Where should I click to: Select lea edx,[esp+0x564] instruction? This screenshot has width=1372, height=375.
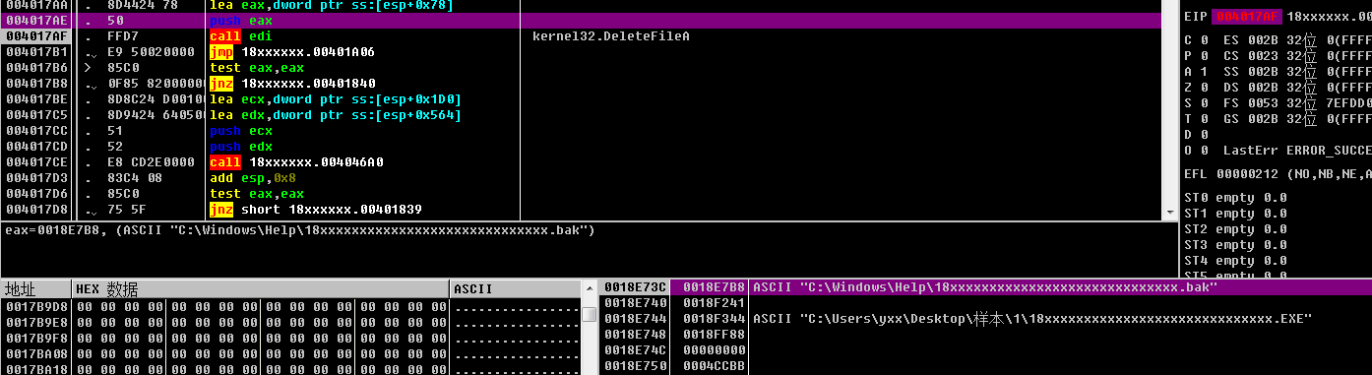[336, 115]
